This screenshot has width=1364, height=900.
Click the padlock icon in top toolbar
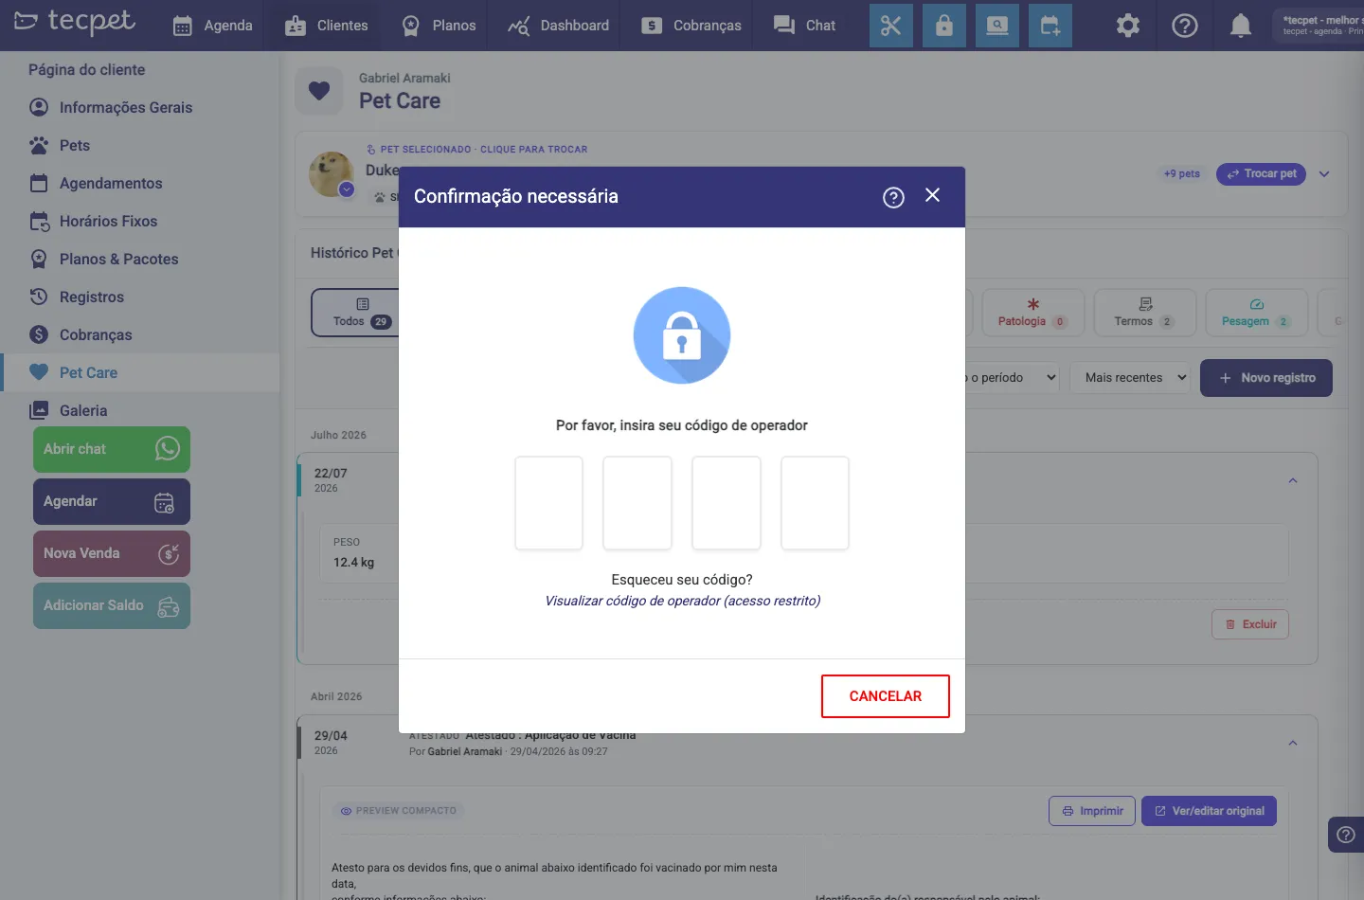tap(944, 26)
